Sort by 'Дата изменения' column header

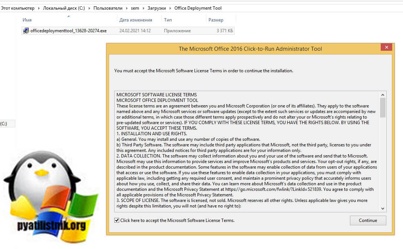click(136, 20)
